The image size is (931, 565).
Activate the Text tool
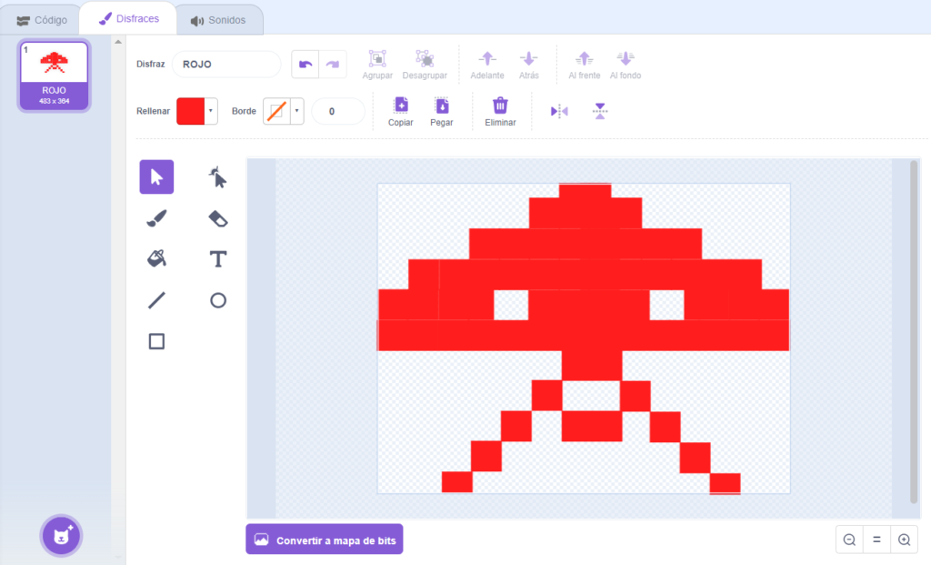pyautogui.click(x=218, y=259)
